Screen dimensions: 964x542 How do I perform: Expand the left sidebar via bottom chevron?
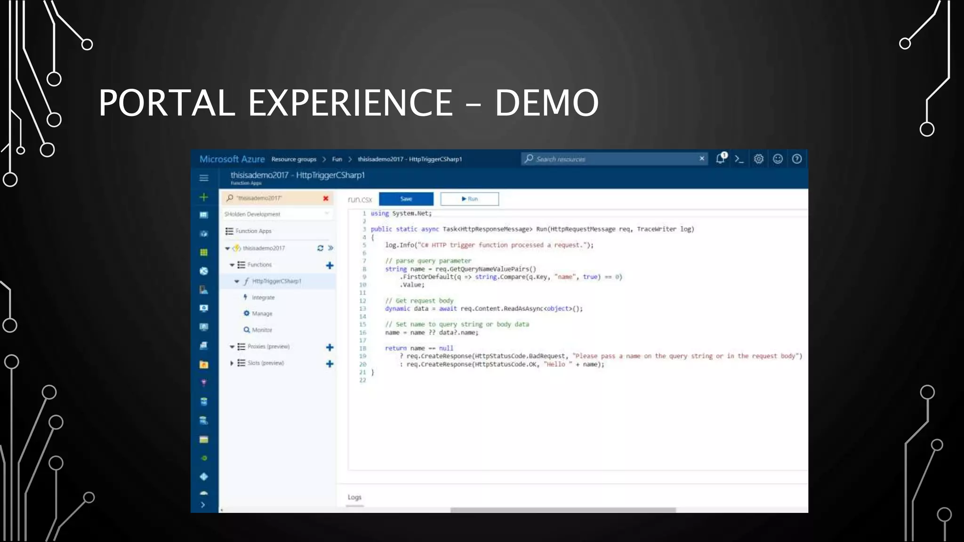coord(203,505)
